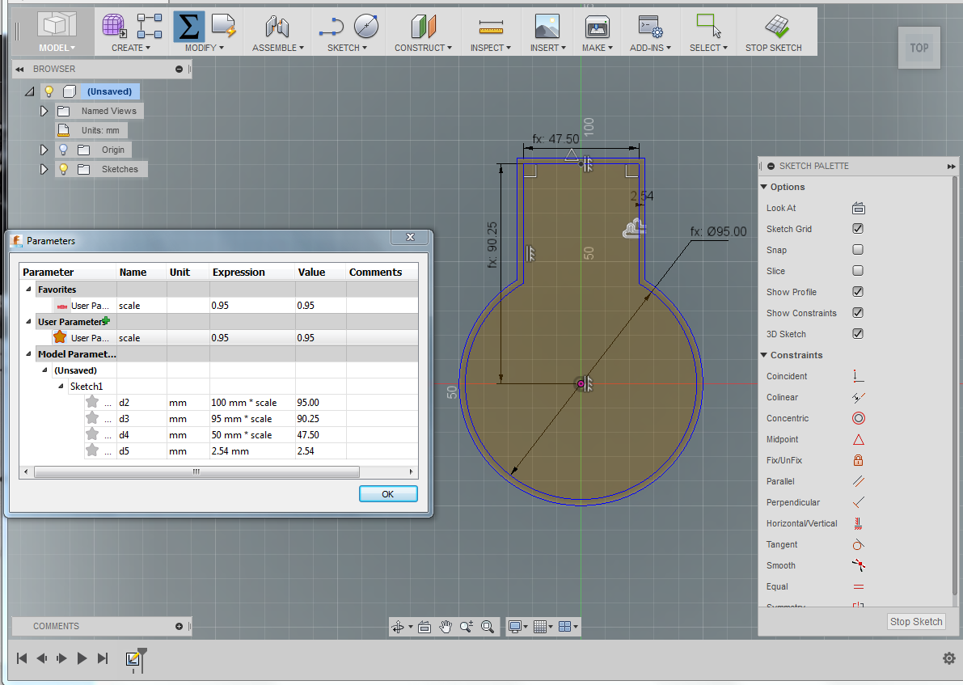Screen dimensions: 963x685
Task: Click the Sigma parameters icon in Modify
Action: point(188,27)
